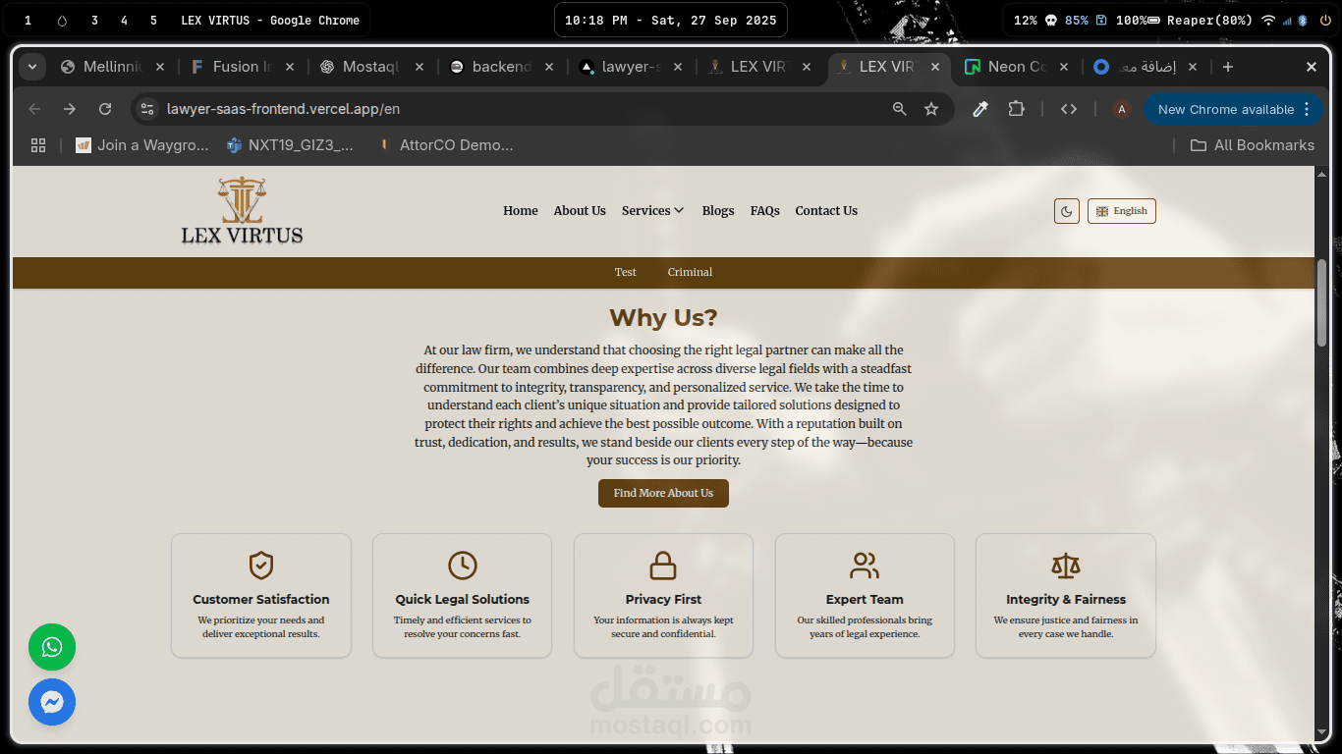Close the Mellinnium tab
The image size is (1342, 754).
pos(160,67)
